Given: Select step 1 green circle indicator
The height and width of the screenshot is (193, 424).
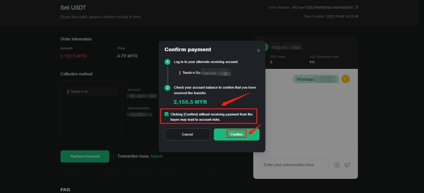Looking at the screenshot, I should point(168,62).
